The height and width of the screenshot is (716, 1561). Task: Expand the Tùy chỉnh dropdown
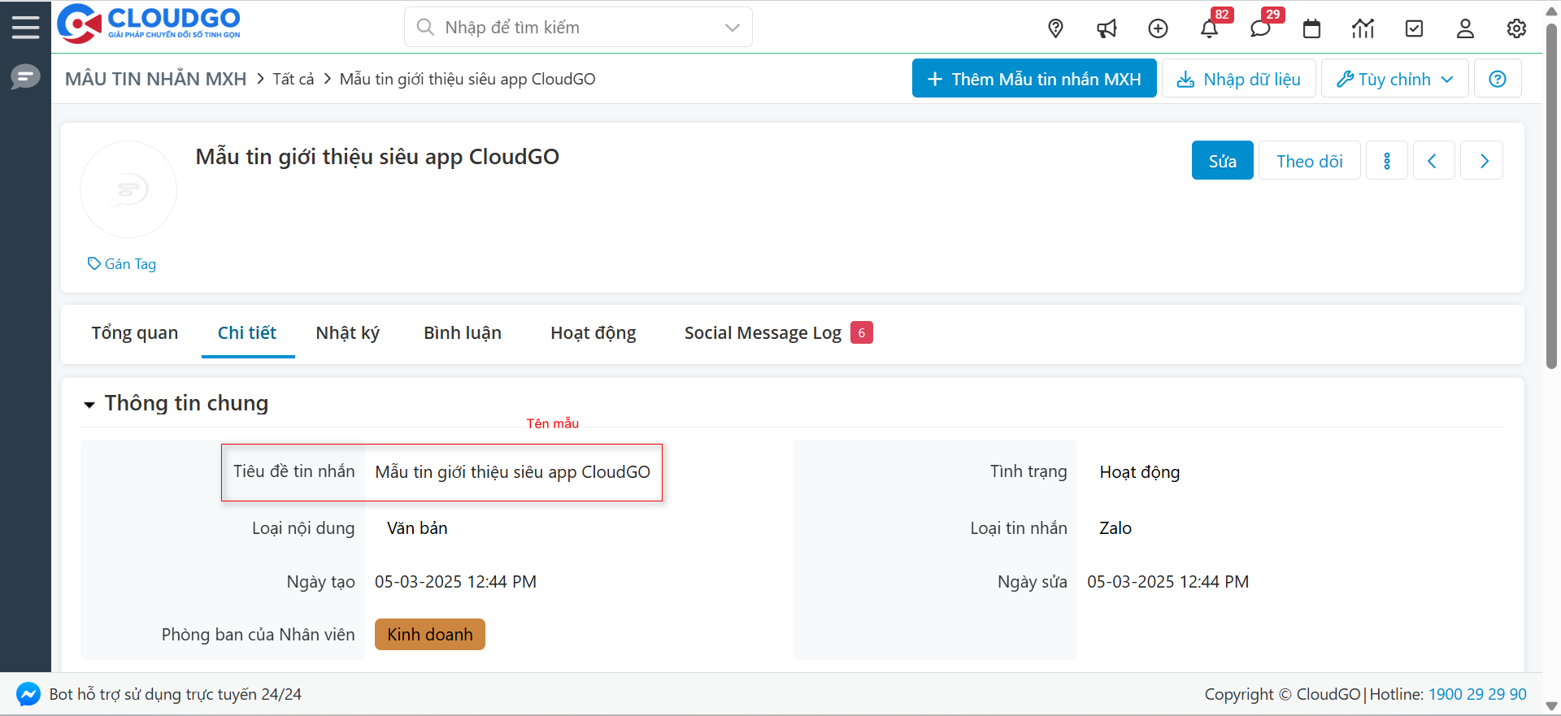coord(1394,79)
